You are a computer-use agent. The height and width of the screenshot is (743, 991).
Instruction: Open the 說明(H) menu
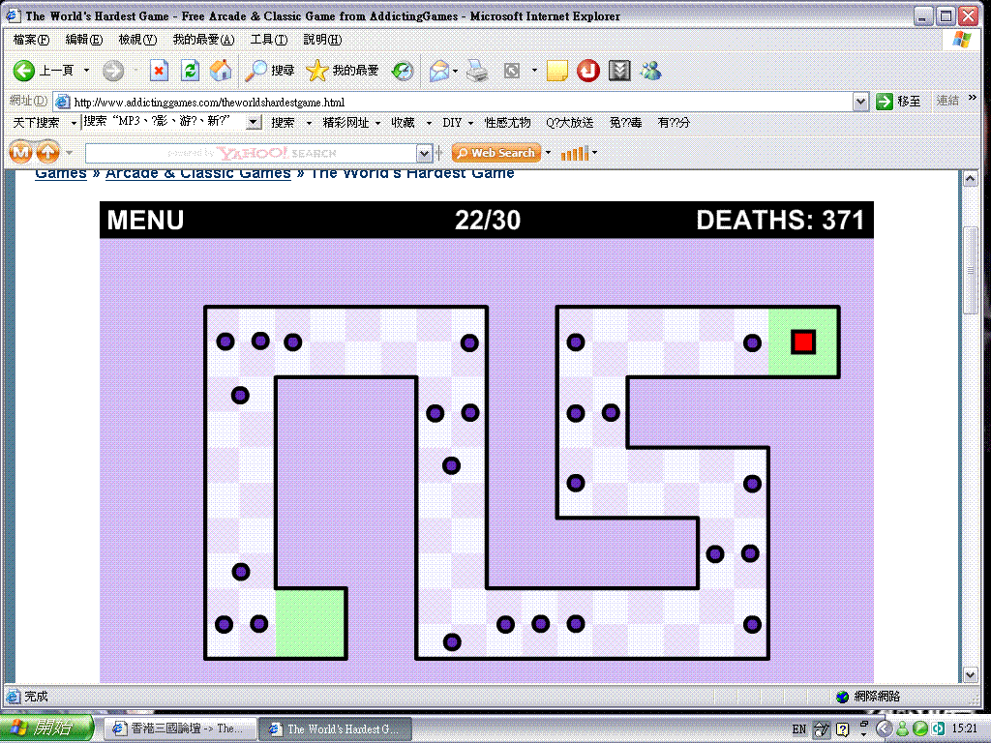(322, 40)
